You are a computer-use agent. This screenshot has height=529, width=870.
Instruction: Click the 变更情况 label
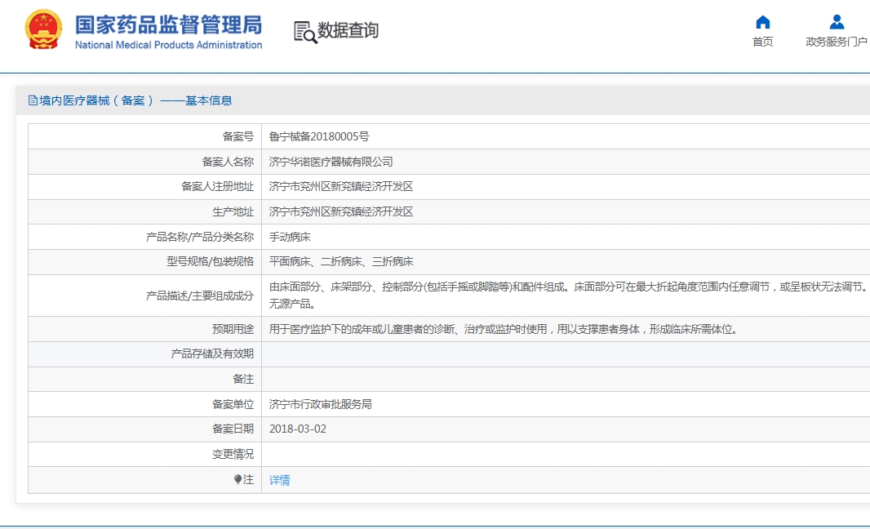233,454
